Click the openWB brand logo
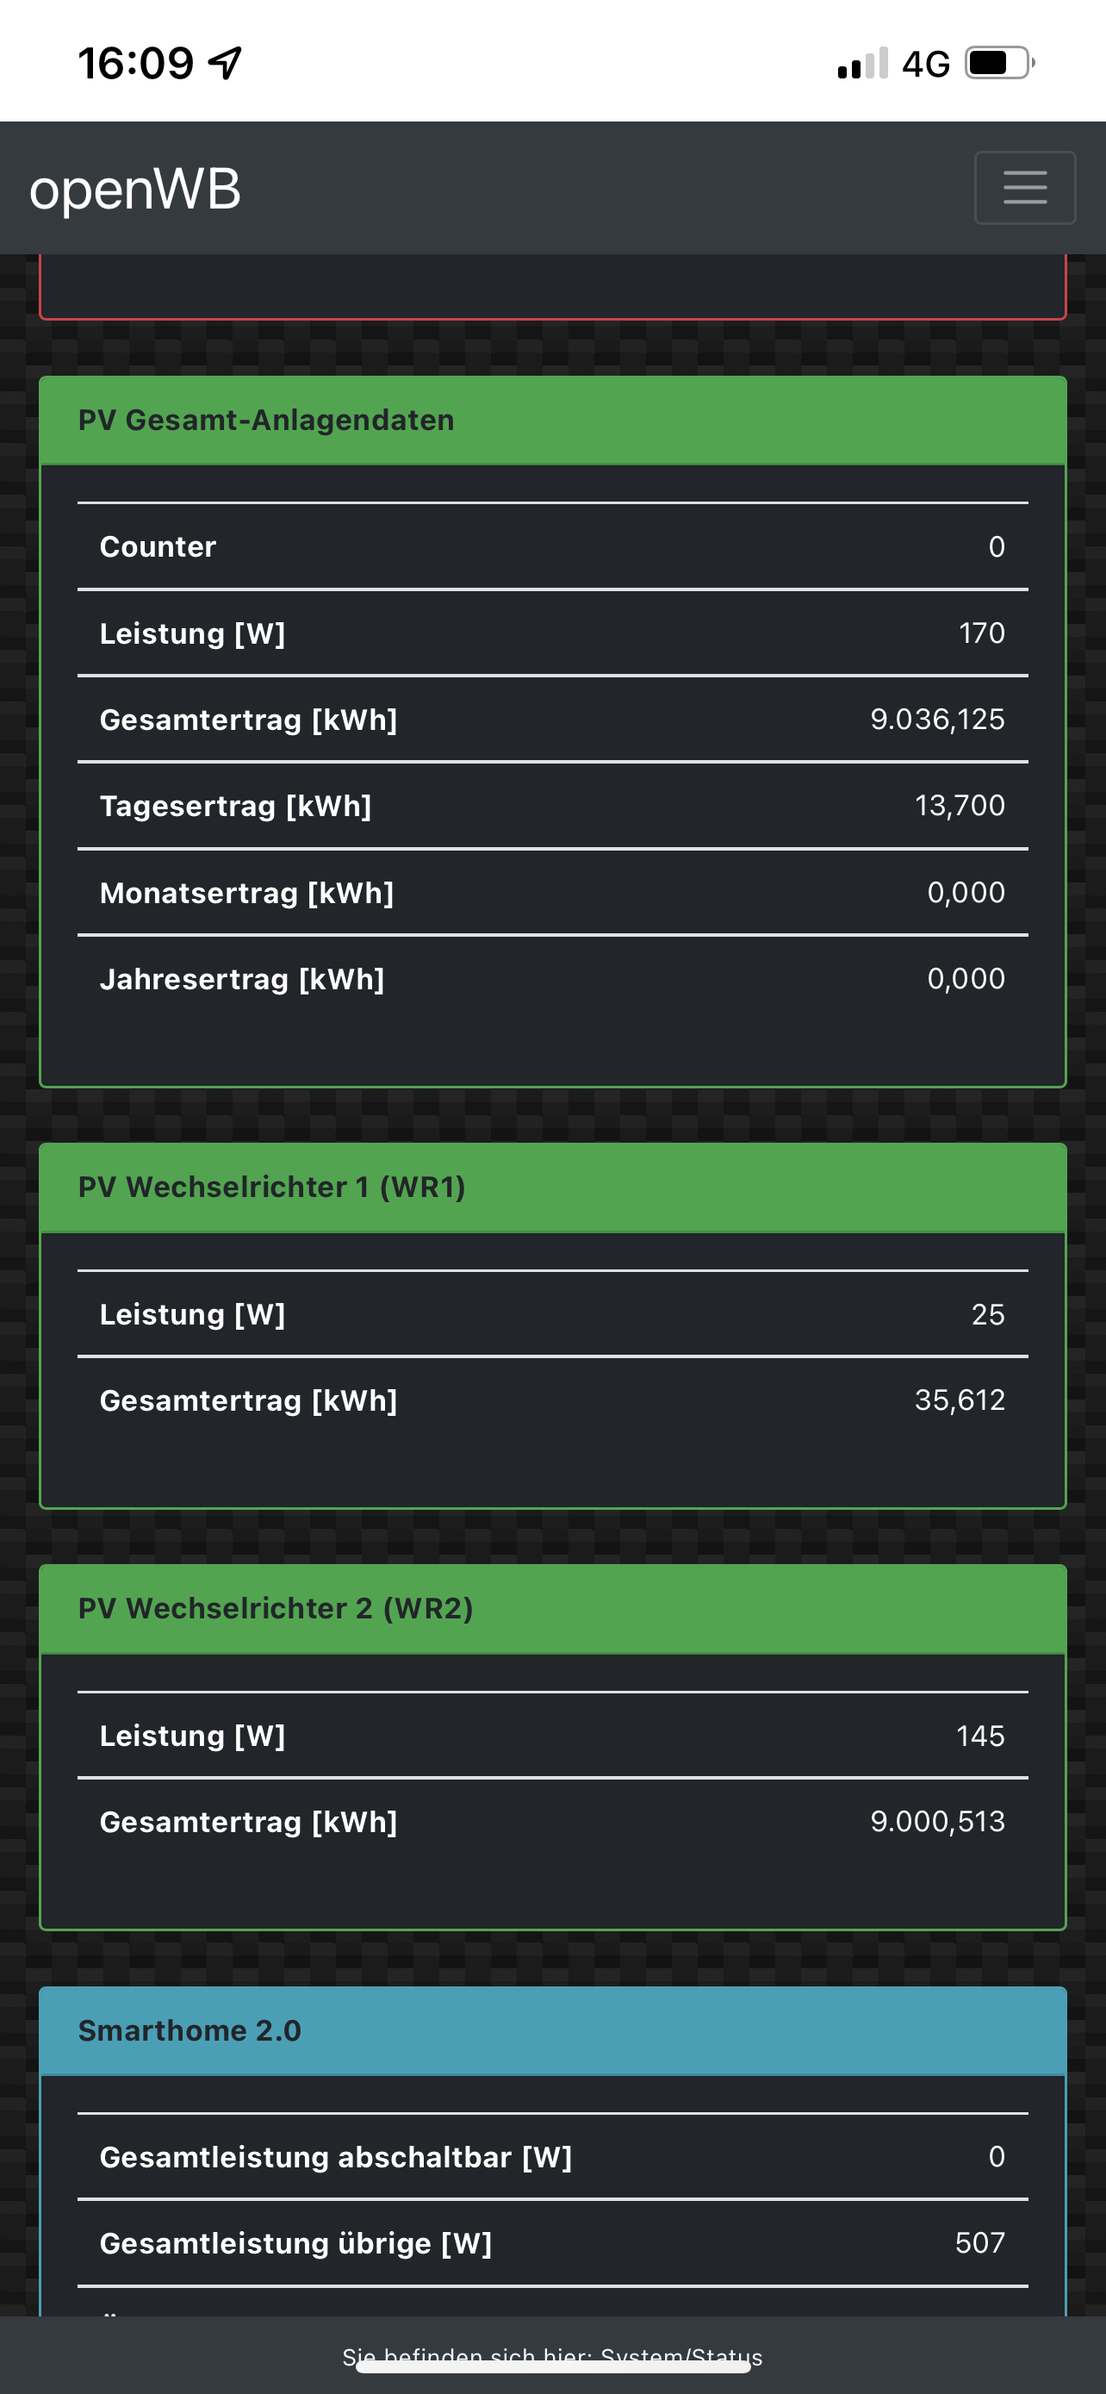Image resolution: width=1106 pixels, height=2394 pixels. 135,190
